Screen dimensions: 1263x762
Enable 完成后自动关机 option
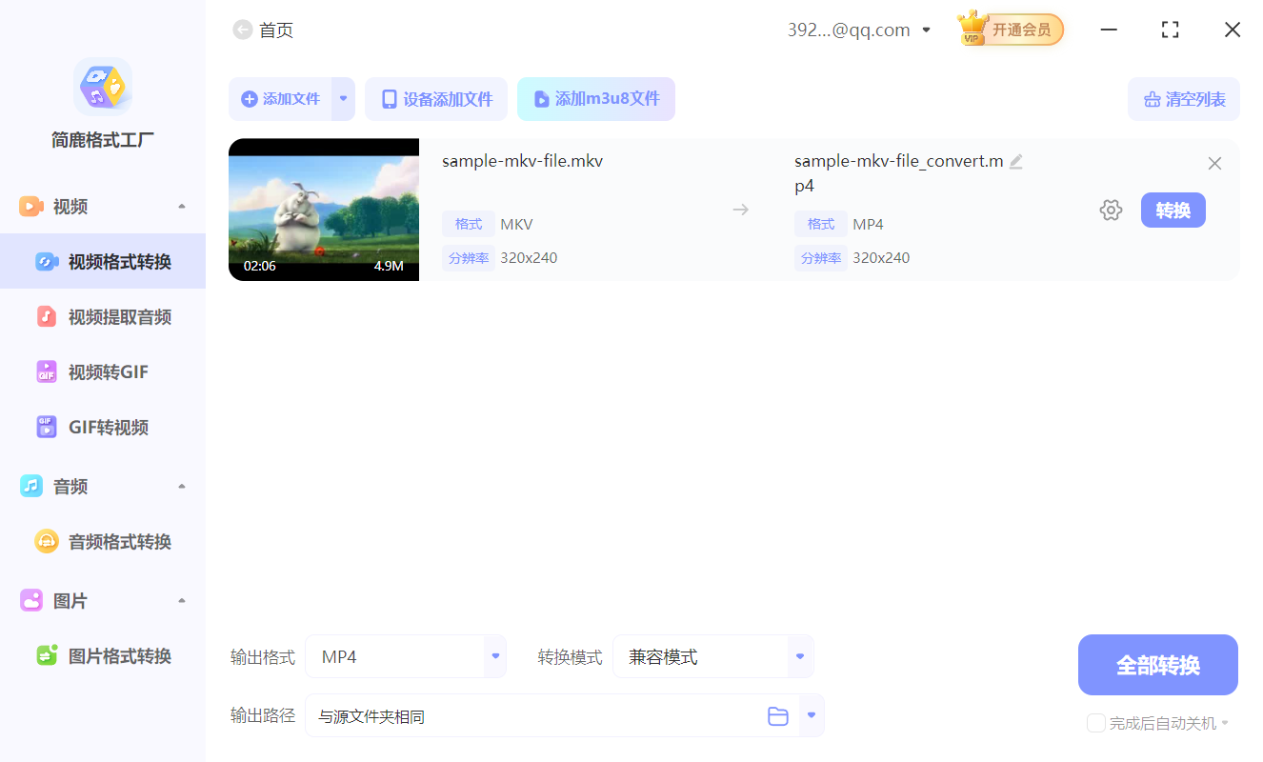coord(1095,723)
